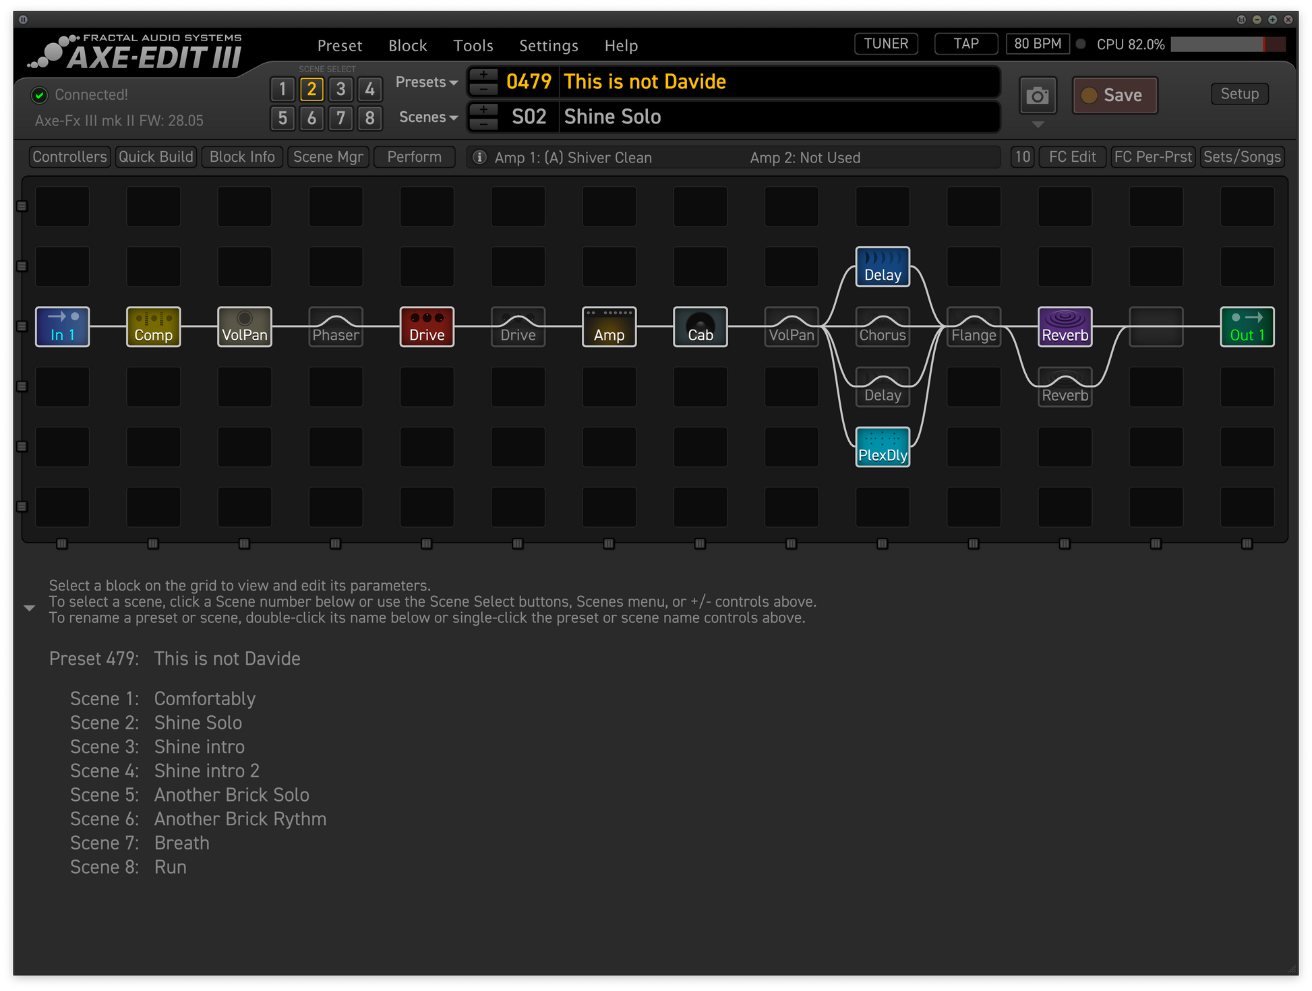1312x991 pixels.
Task: Click the camera snapshot icon
Action: pyautogui.click(x=1037, y=96)
